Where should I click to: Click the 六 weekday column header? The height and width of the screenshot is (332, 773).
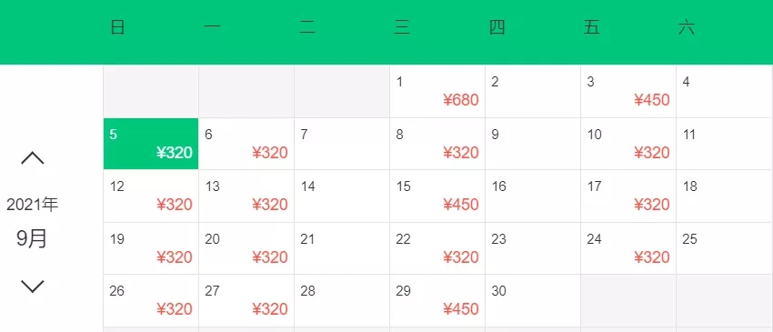click(x=687, y=27)
